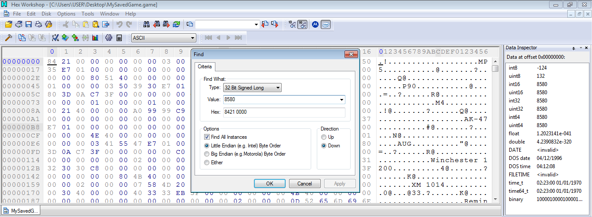Click the Paste clipboard icon
The width and height of the screenshot is (592, 217).
pos(86,25)
